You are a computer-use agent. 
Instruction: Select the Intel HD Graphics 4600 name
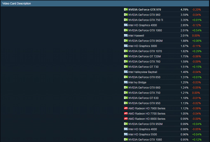(x=143, y=129)
